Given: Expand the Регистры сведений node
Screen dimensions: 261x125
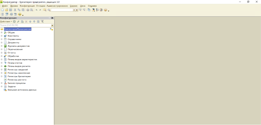Looking at the screenshot, I should click(2, 70).
